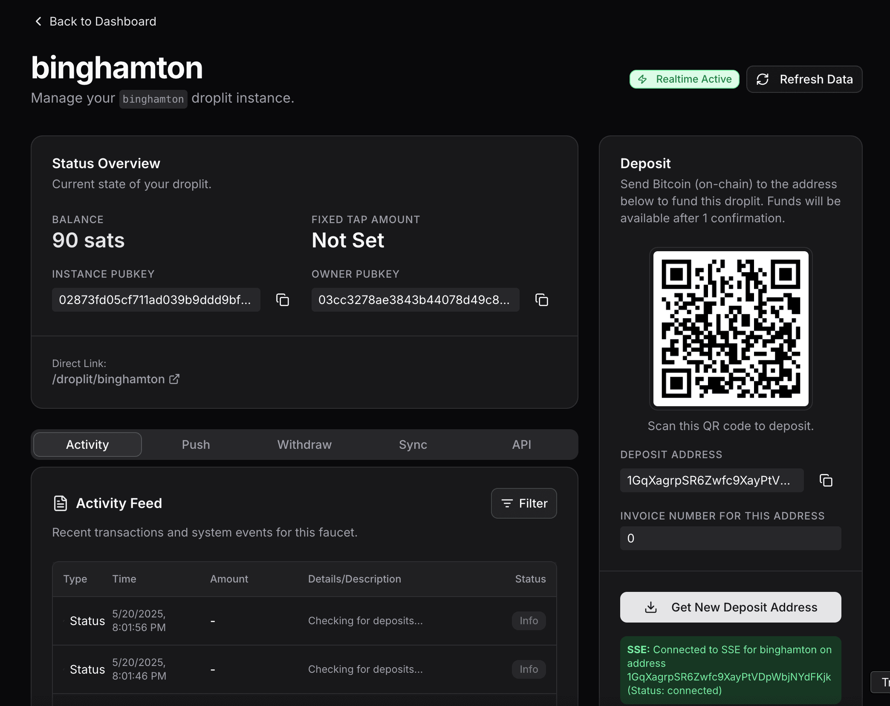Select the Withdraw tab
890x706 pixels.
coord(304,445)
